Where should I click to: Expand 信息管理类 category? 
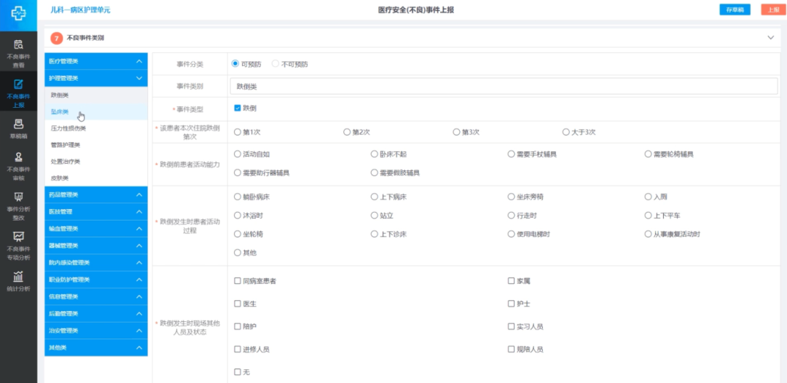tap(96, 297)
